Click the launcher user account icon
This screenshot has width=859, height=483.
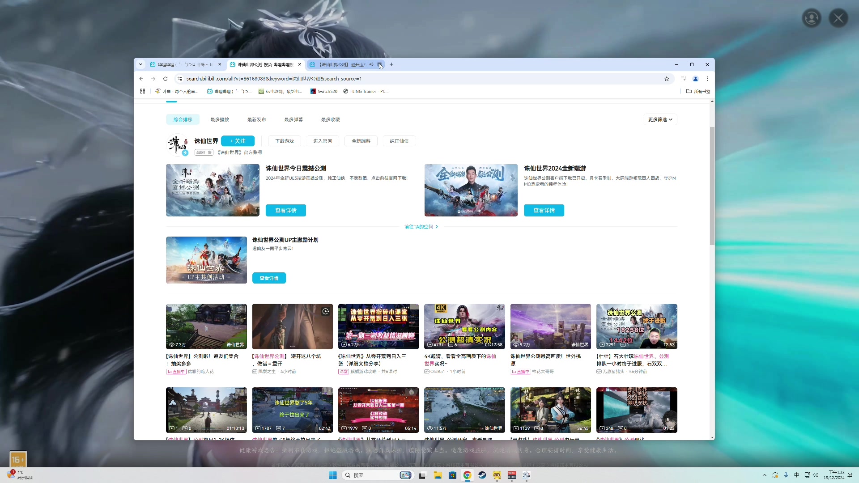[x=812, y=18]
